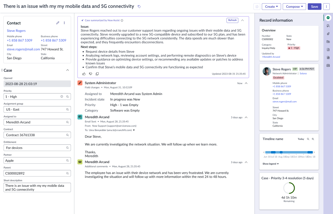Open the sixth sidebar icon showing a text page

coord(328,57)
